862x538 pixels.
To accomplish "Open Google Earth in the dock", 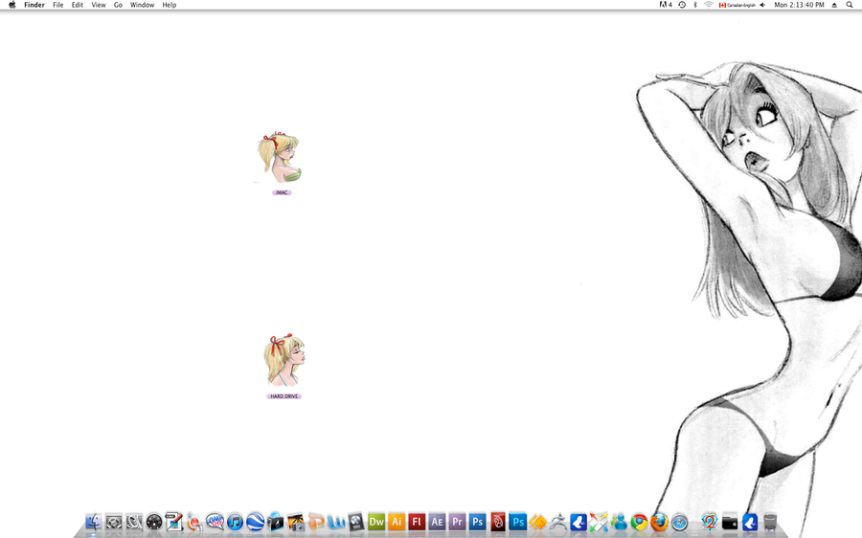I will pyautogui.click(x=255, y=522).
